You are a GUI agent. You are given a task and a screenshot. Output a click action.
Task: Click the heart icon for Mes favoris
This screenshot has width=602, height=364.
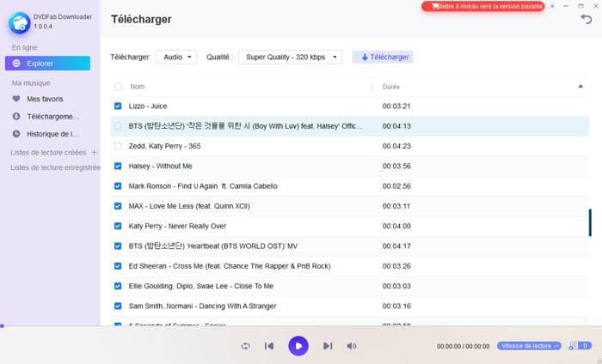click(16, 99)
